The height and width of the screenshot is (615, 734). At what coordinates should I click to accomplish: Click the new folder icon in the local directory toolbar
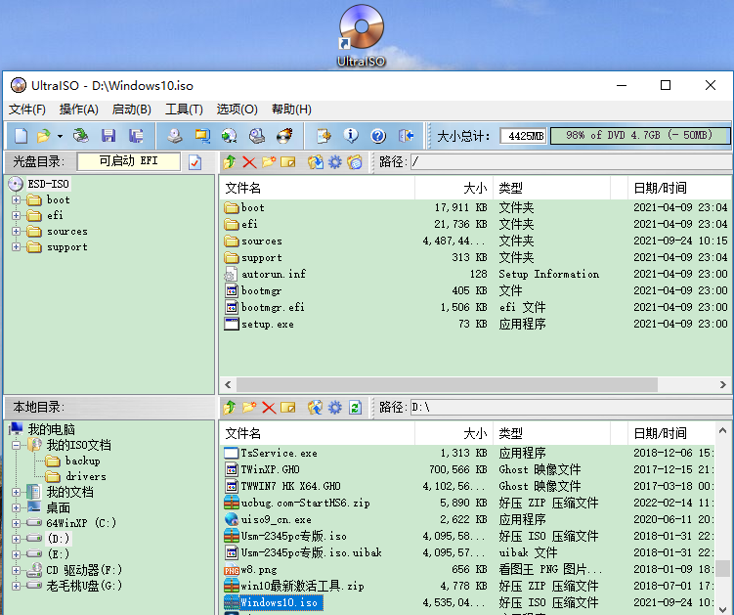(249, 407)
